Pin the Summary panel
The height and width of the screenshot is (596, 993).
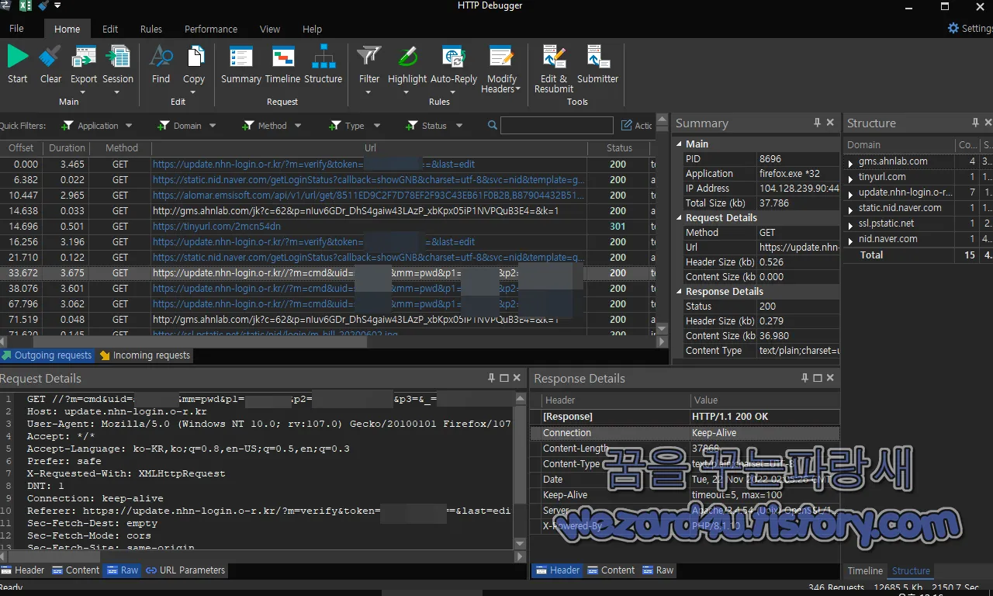(817, 123)
